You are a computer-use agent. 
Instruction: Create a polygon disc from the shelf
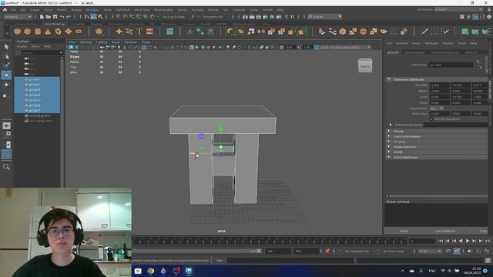79,32
